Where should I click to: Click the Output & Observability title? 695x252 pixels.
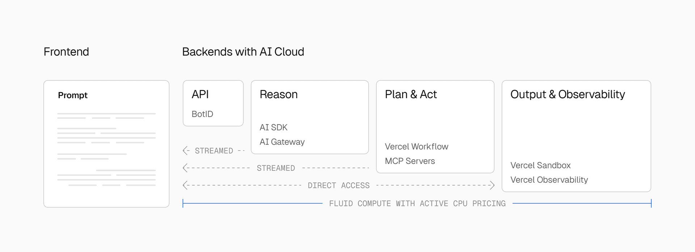[x=567, y=95]
